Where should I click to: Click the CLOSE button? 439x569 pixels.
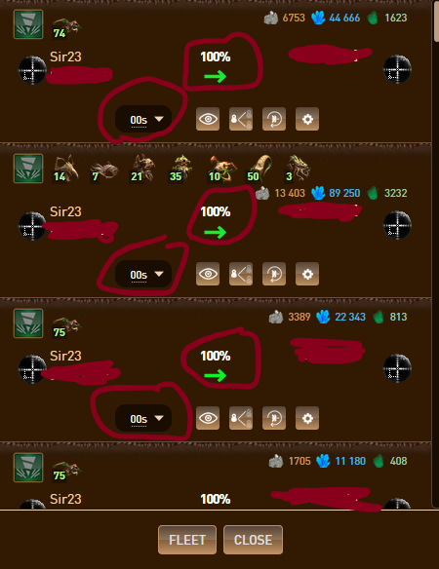tap(253, 540)
